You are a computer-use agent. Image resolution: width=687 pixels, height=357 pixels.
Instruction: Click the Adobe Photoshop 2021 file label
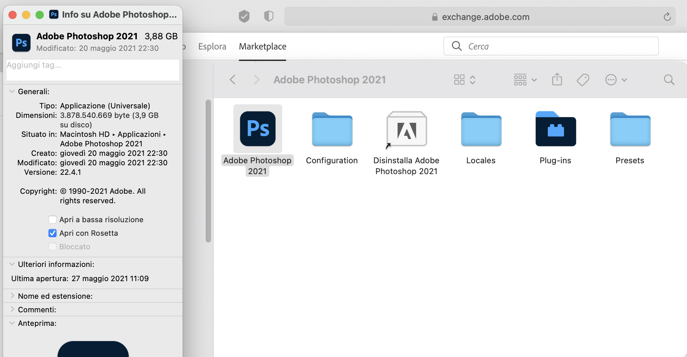(x=257, y=166)
